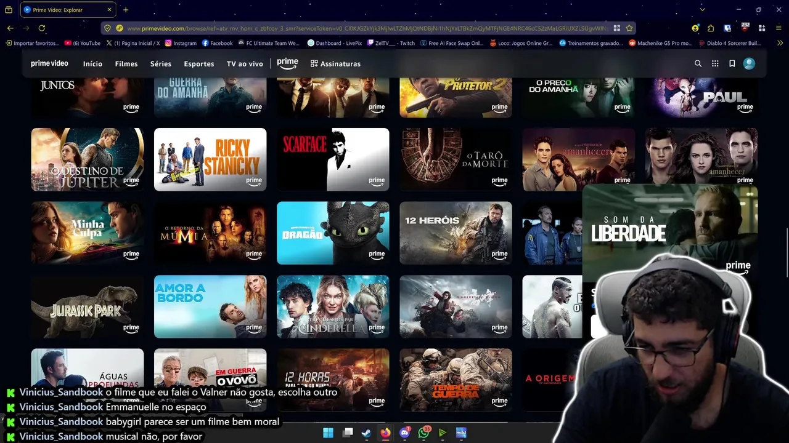789x443 pixels.
Task: Select the Prime Video: Explorar tab
Action: tap(68, 10)
